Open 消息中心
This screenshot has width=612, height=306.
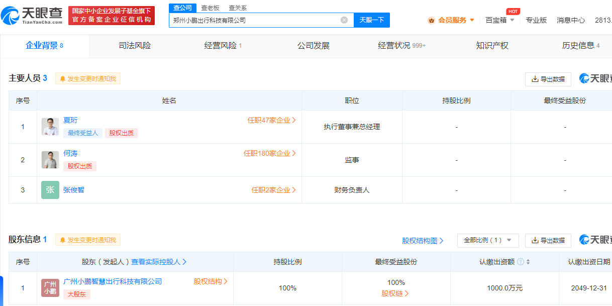[x=571, y=21]
